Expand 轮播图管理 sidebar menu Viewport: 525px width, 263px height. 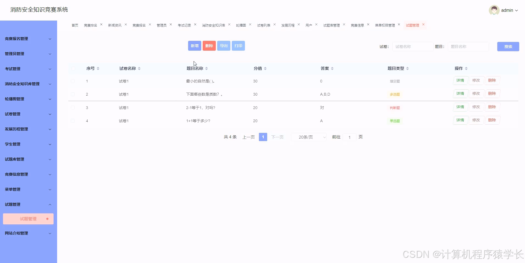[x=28, y=99]
